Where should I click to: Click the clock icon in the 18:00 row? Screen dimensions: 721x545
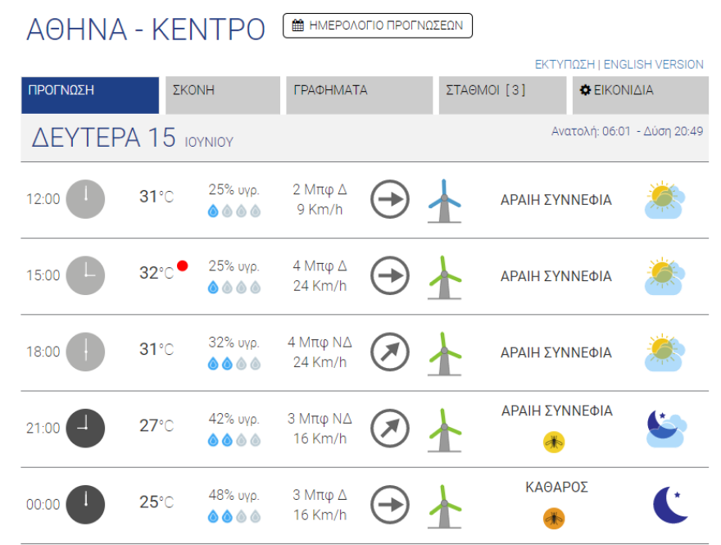[x=84, y=352]
